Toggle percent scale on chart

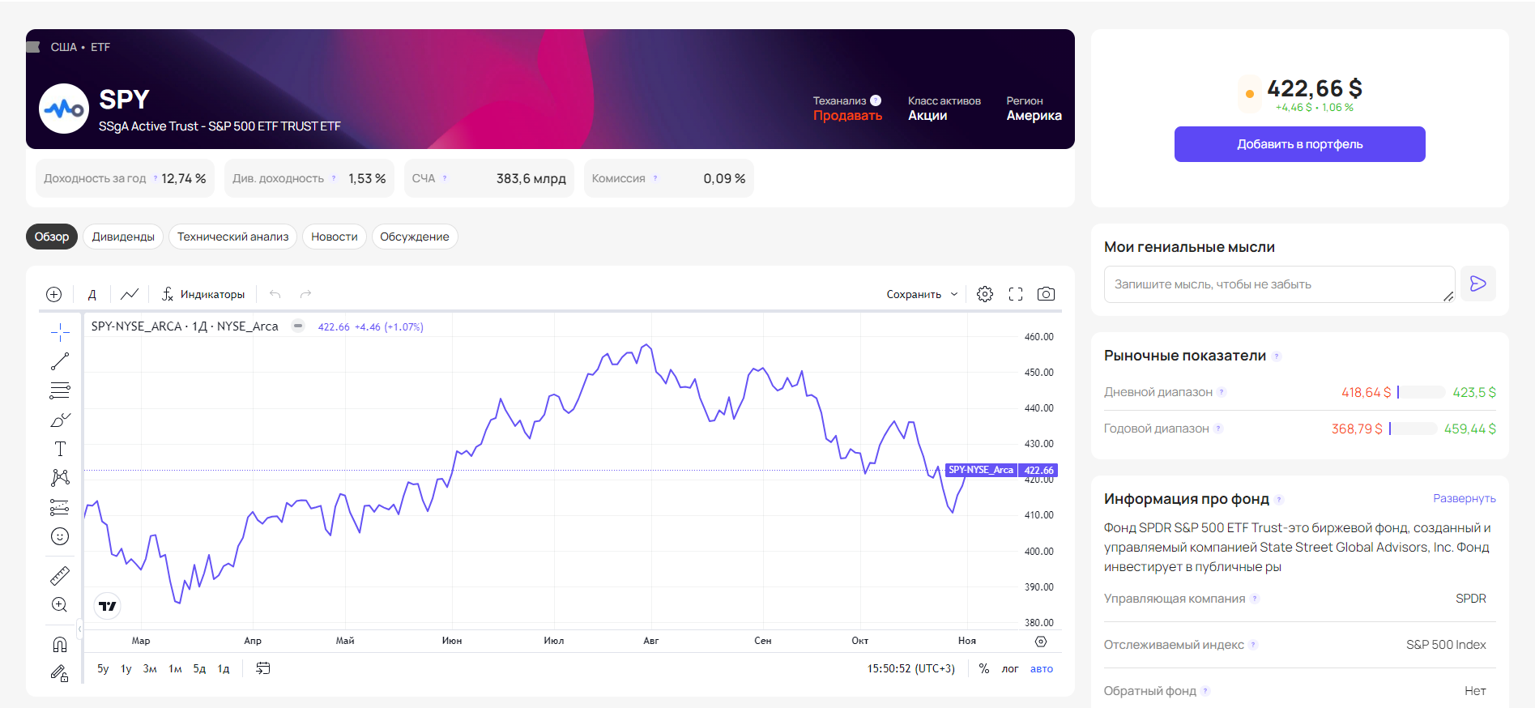point(984,669)
